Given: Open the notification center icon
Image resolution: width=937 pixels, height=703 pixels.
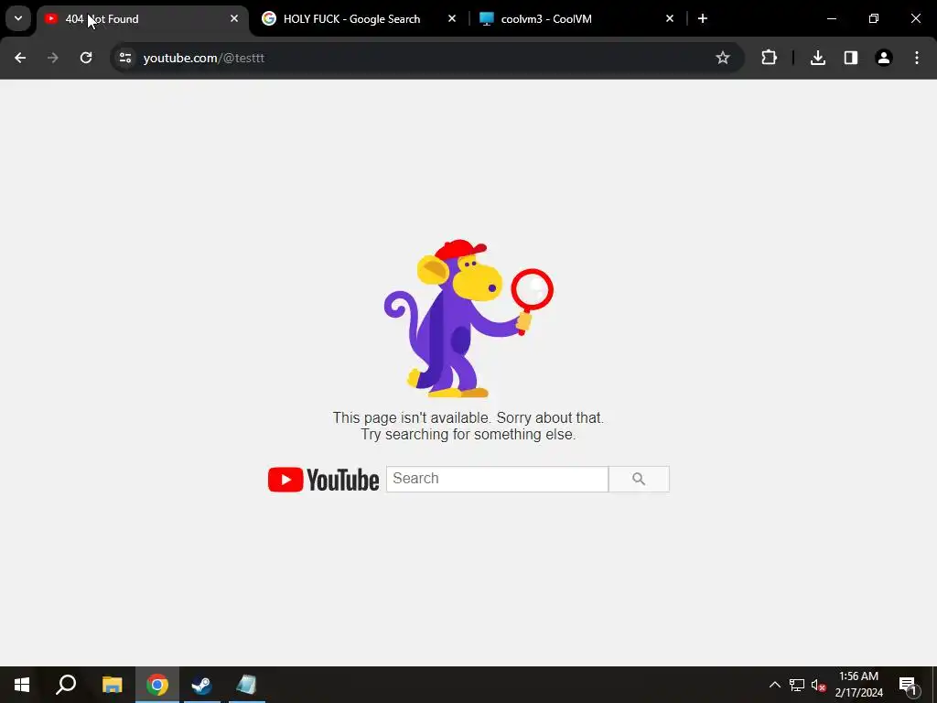Looking at the screenshot, I should click(x=909, y=685).
